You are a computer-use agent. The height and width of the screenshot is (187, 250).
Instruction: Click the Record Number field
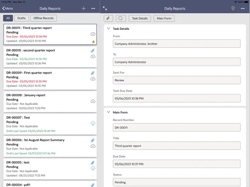(x=177, y=127)
